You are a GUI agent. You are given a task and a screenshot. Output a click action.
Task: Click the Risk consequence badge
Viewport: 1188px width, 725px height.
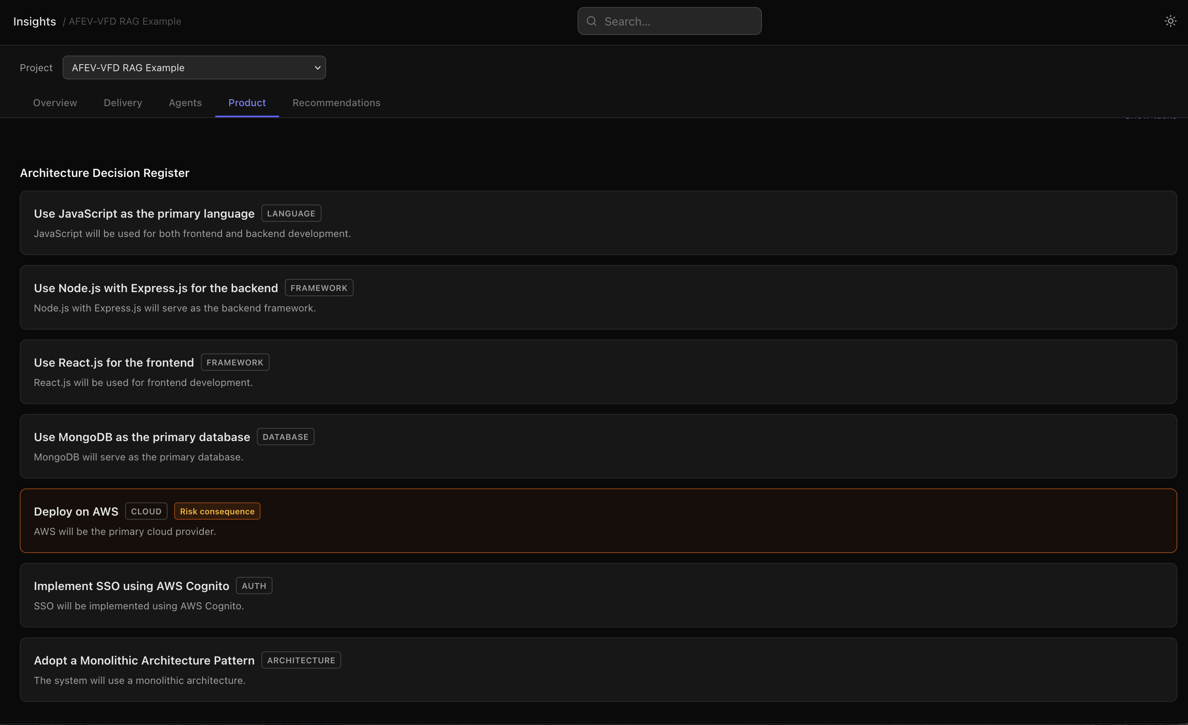point(217,511)
